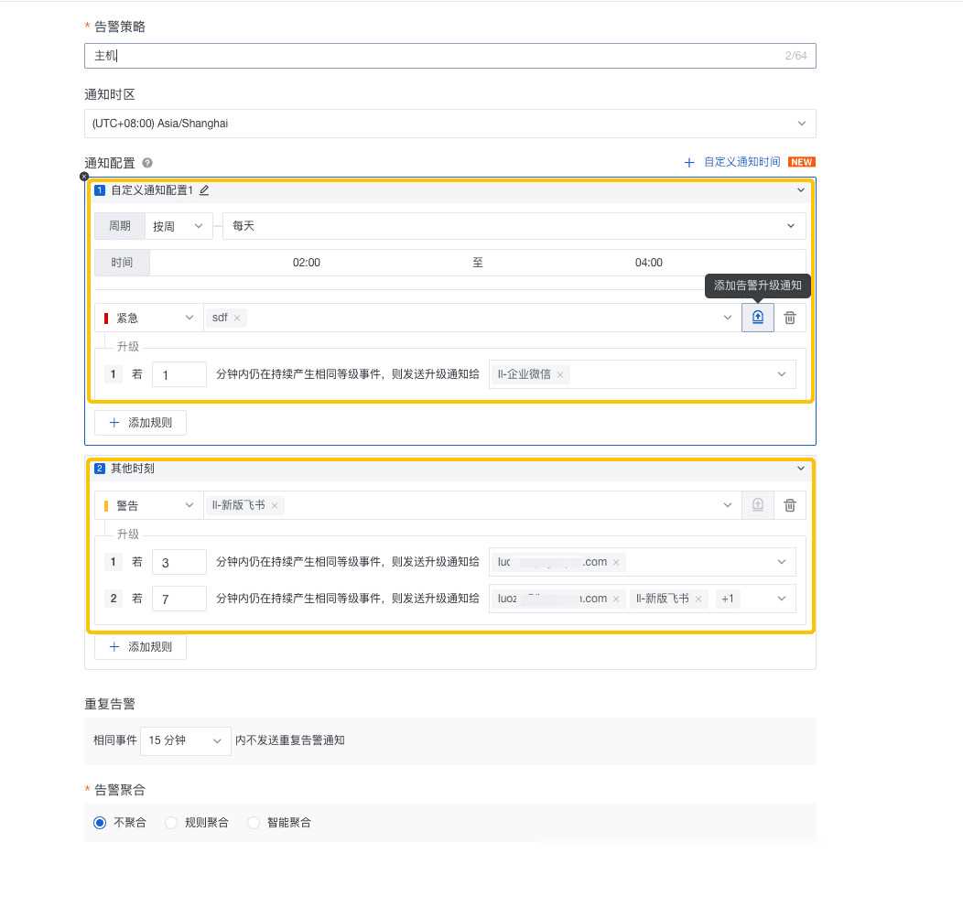Remove the ll-企业微信 tag
Image resolution: width=963 pixels, height=907 pixels.
click(560, 374)
